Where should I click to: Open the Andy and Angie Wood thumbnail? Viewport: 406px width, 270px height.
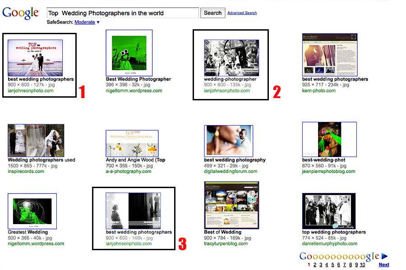[x=132, y=144]
